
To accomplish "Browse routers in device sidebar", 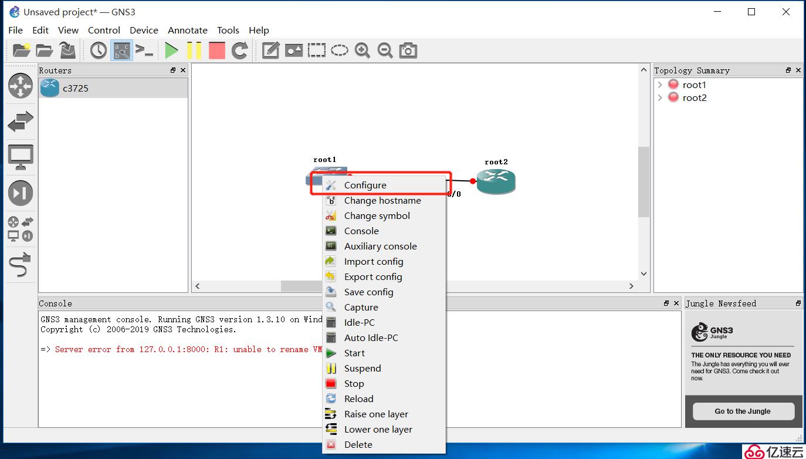I will pyautogui.click(x=21, y=86).
